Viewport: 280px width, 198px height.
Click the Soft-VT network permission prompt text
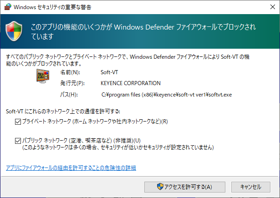63,112
